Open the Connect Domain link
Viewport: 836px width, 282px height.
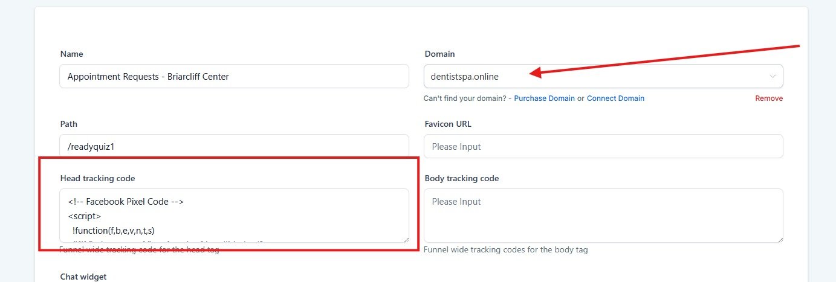click(615, 98)
